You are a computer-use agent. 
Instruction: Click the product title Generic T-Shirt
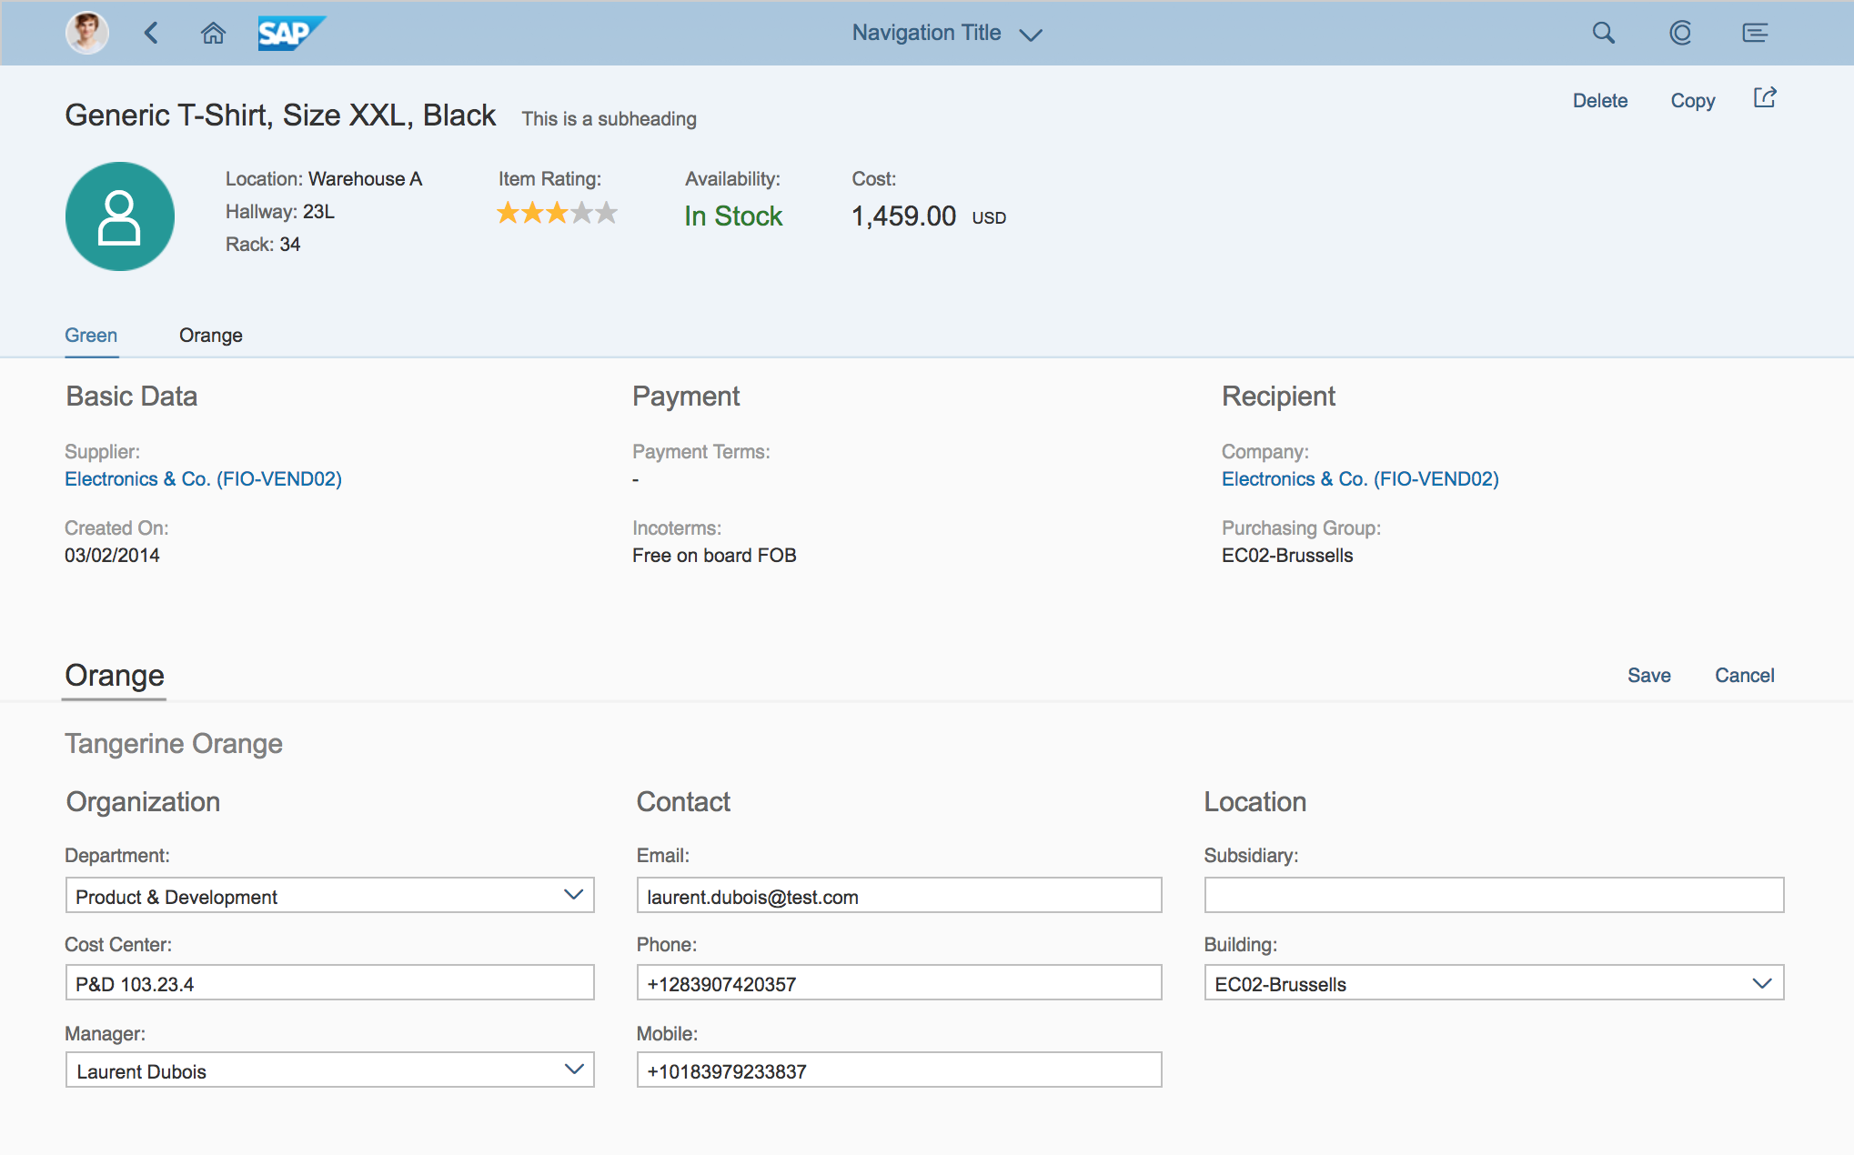coord(280,115)
